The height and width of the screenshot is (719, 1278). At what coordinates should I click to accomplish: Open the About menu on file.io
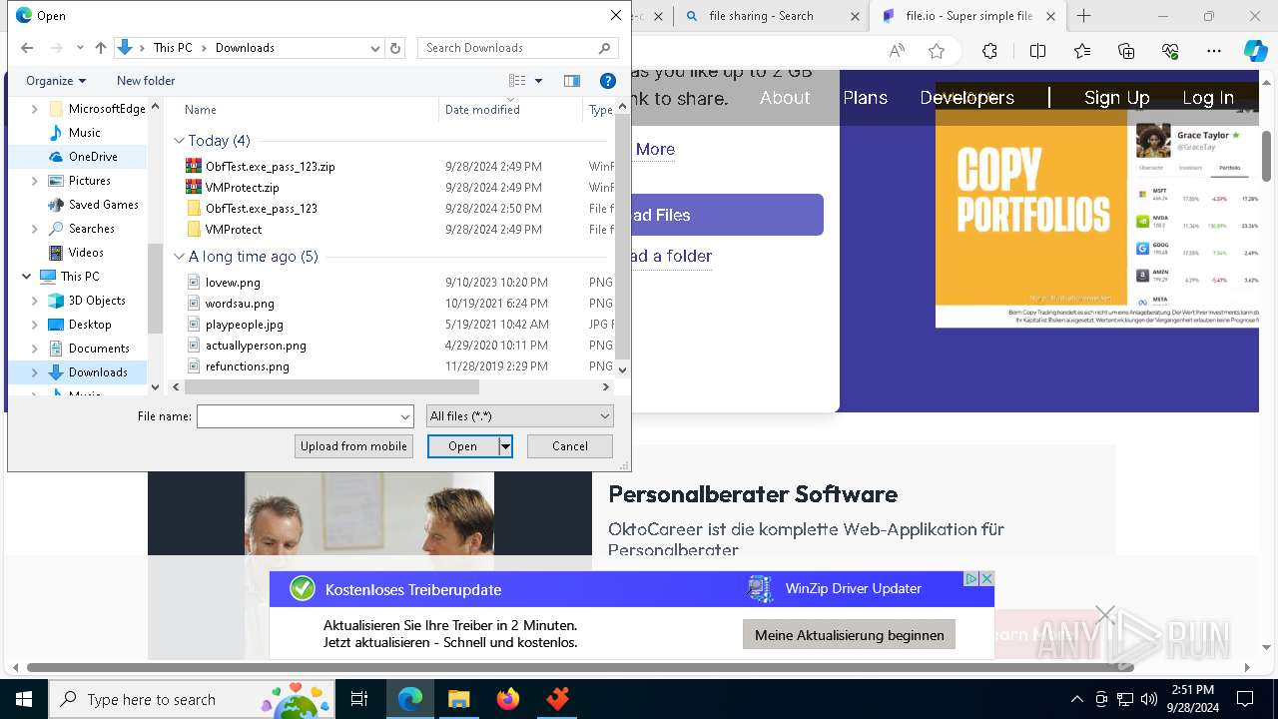pyautogui.click(x=785, y=98)
